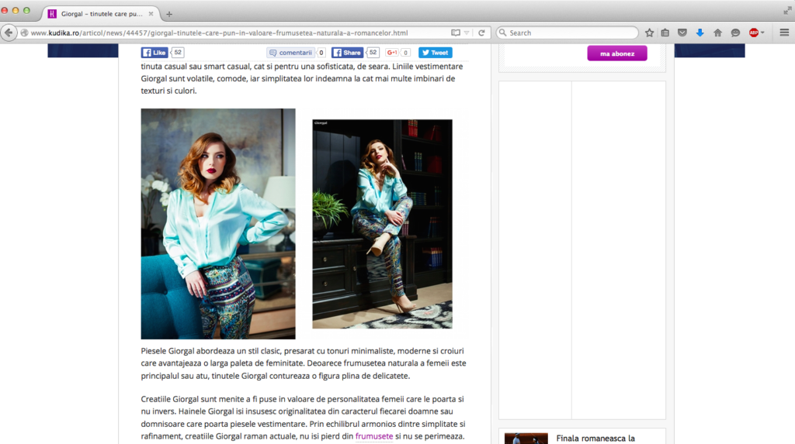Open the Adblock Plus dropdown arrow
The image size is (795, 444).
click(762, 33)
